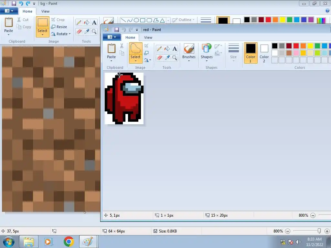
Task: Open the Paint file menu in bg Paint
Action: coord(9,11)
